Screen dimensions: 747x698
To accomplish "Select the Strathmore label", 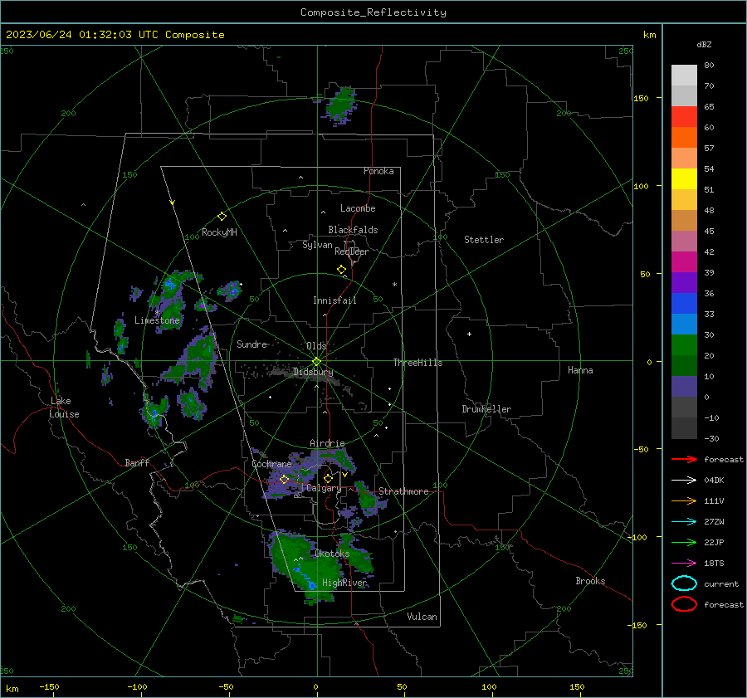I will [403, 491].
